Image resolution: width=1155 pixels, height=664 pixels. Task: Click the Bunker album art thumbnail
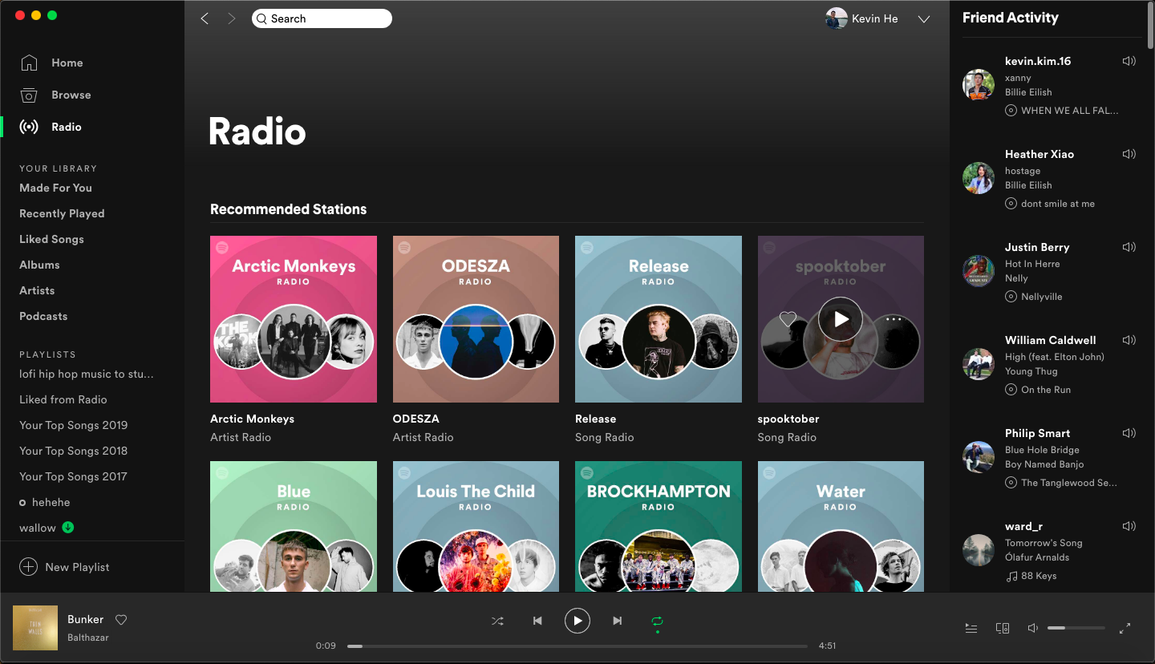(35, 628)
